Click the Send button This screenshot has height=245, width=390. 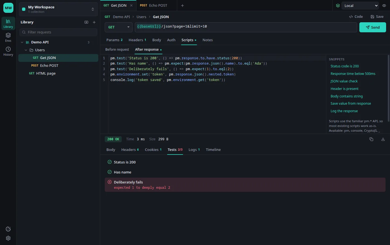click(x=373, y=27)
